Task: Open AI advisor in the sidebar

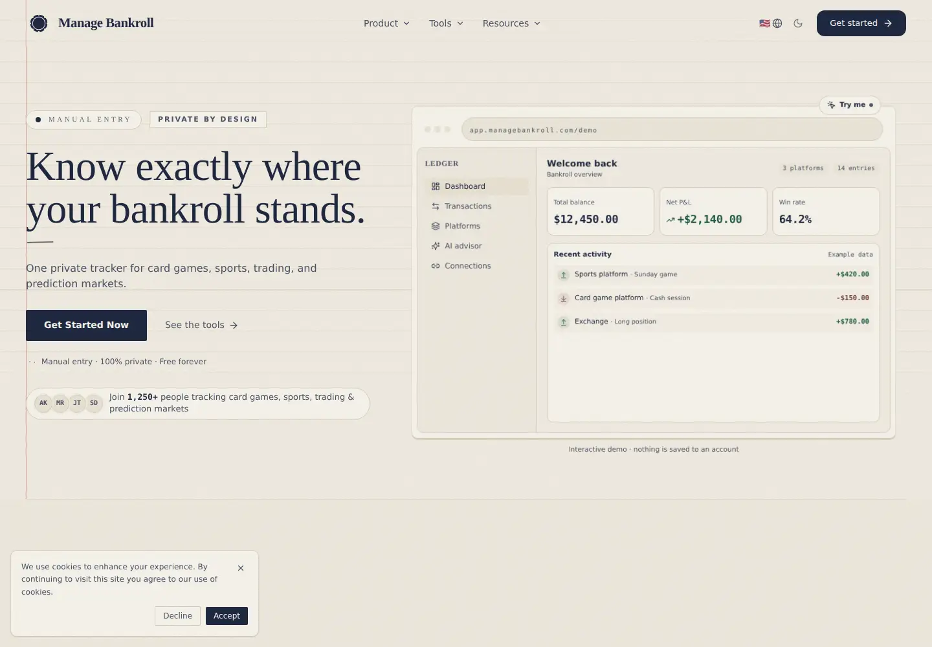Action: pyautogui.click(x=477, y=246)
